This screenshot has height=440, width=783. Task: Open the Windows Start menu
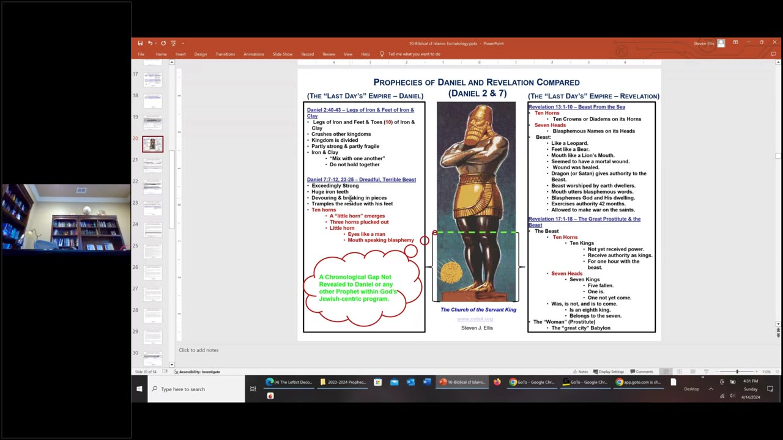point(139,389)
